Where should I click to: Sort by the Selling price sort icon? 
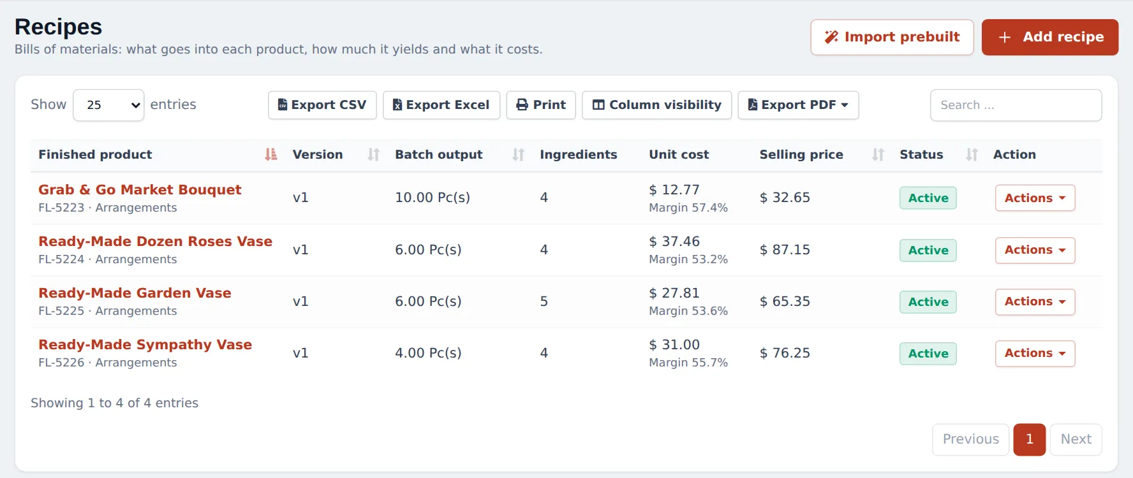(x=878, y=154)
